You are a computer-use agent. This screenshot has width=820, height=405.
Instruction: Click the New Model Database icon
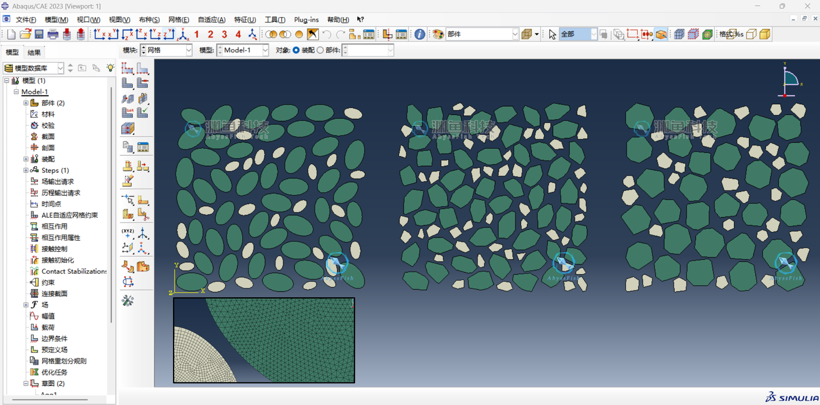pyautogui.click(x=11, y=34)
